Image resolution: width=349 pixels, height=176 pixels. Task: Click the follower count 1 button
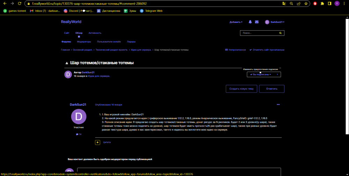click(277, 74)
